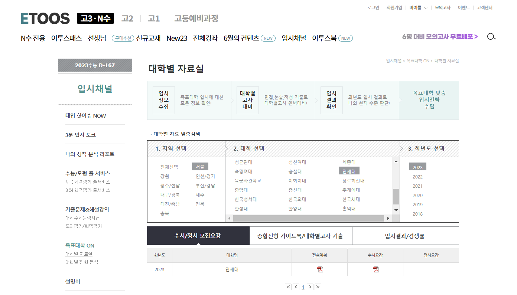Open 4.13 학력평가 풀서비스 link
Viewport: 517px width, 295px height.
coord(88,182)
